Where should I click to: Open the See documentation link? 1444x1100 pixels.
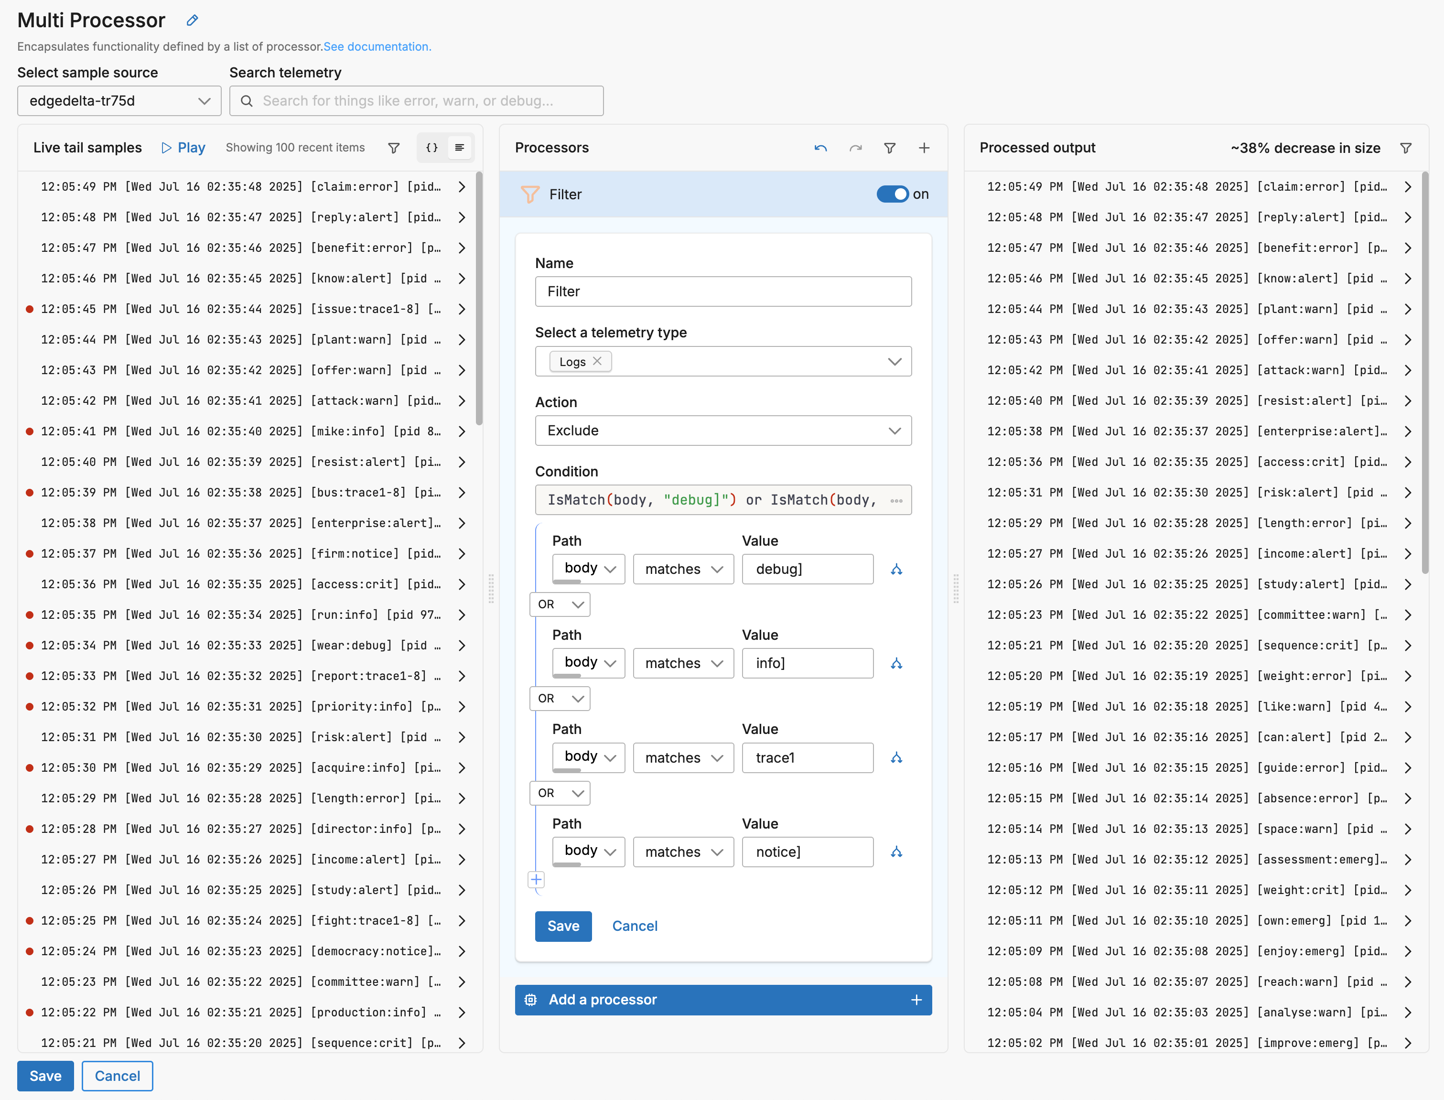pyautogui.click(x=377, y=46)
